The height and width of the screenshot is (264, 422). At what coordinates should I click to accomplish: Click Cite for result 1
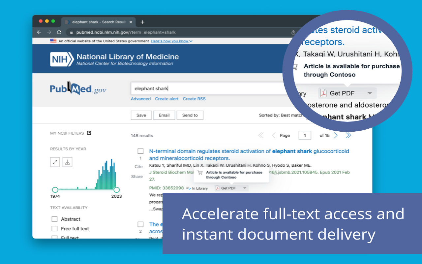[138, 167]
